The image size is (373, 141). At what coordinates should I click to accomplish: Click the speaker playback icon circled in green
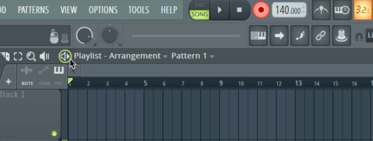point(65,56)
